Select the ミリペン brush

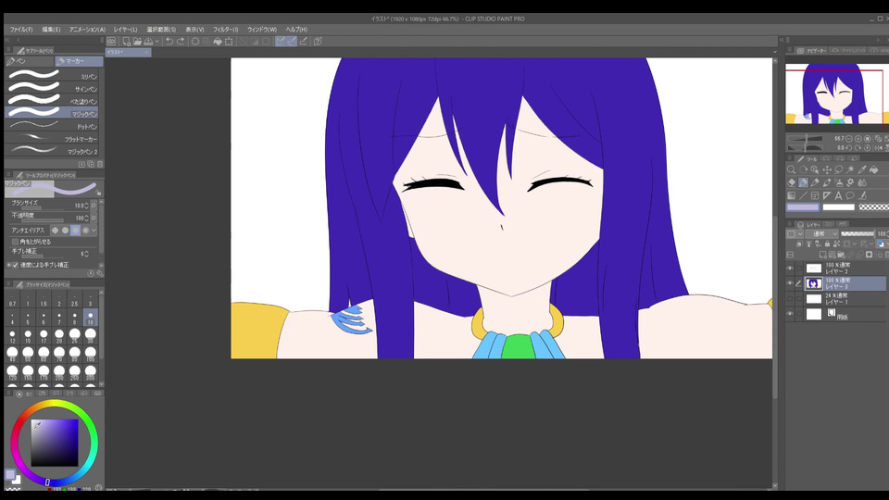[52, 76]
